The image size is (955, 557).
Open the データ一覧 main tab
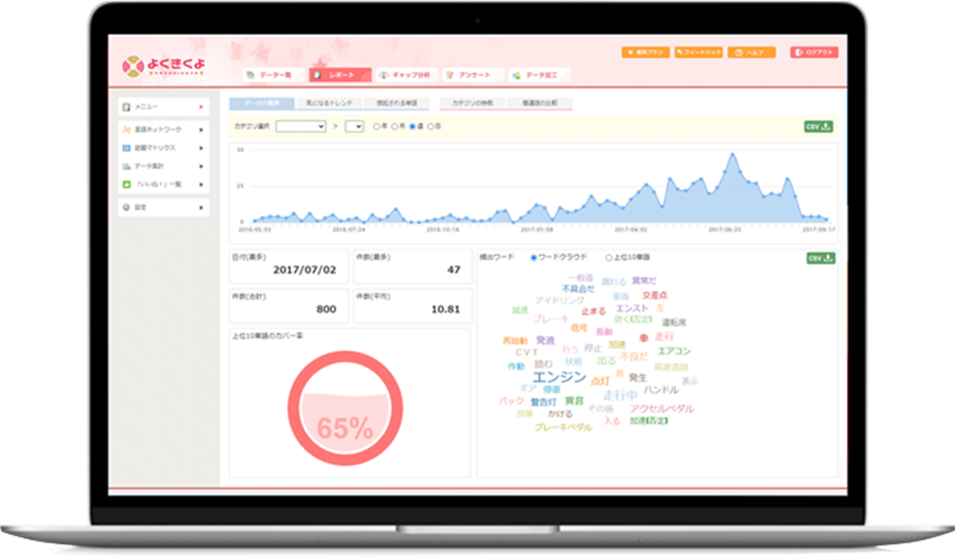pos(274,75)
